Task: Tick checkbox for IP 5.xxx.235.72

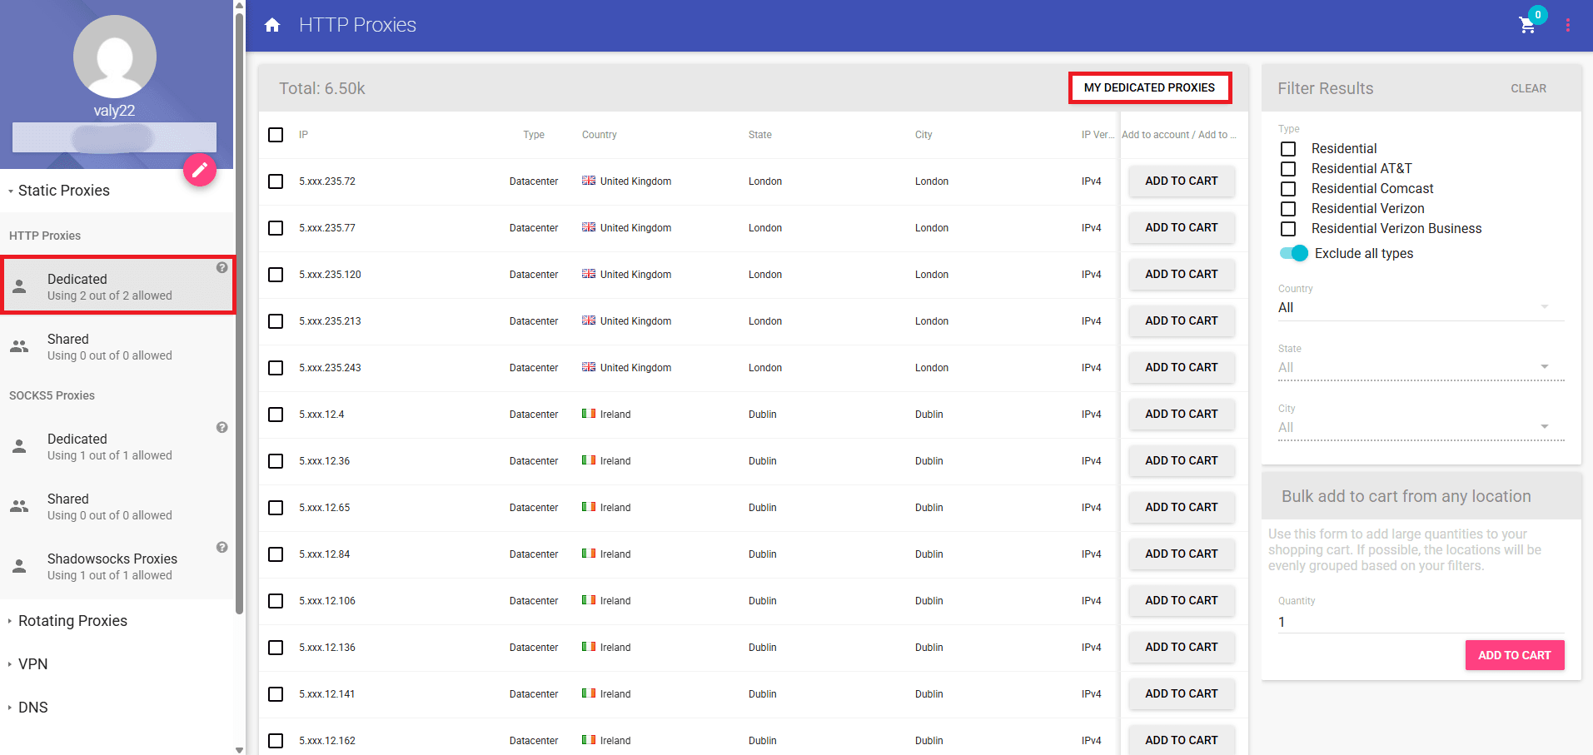Action: [276, 181]
